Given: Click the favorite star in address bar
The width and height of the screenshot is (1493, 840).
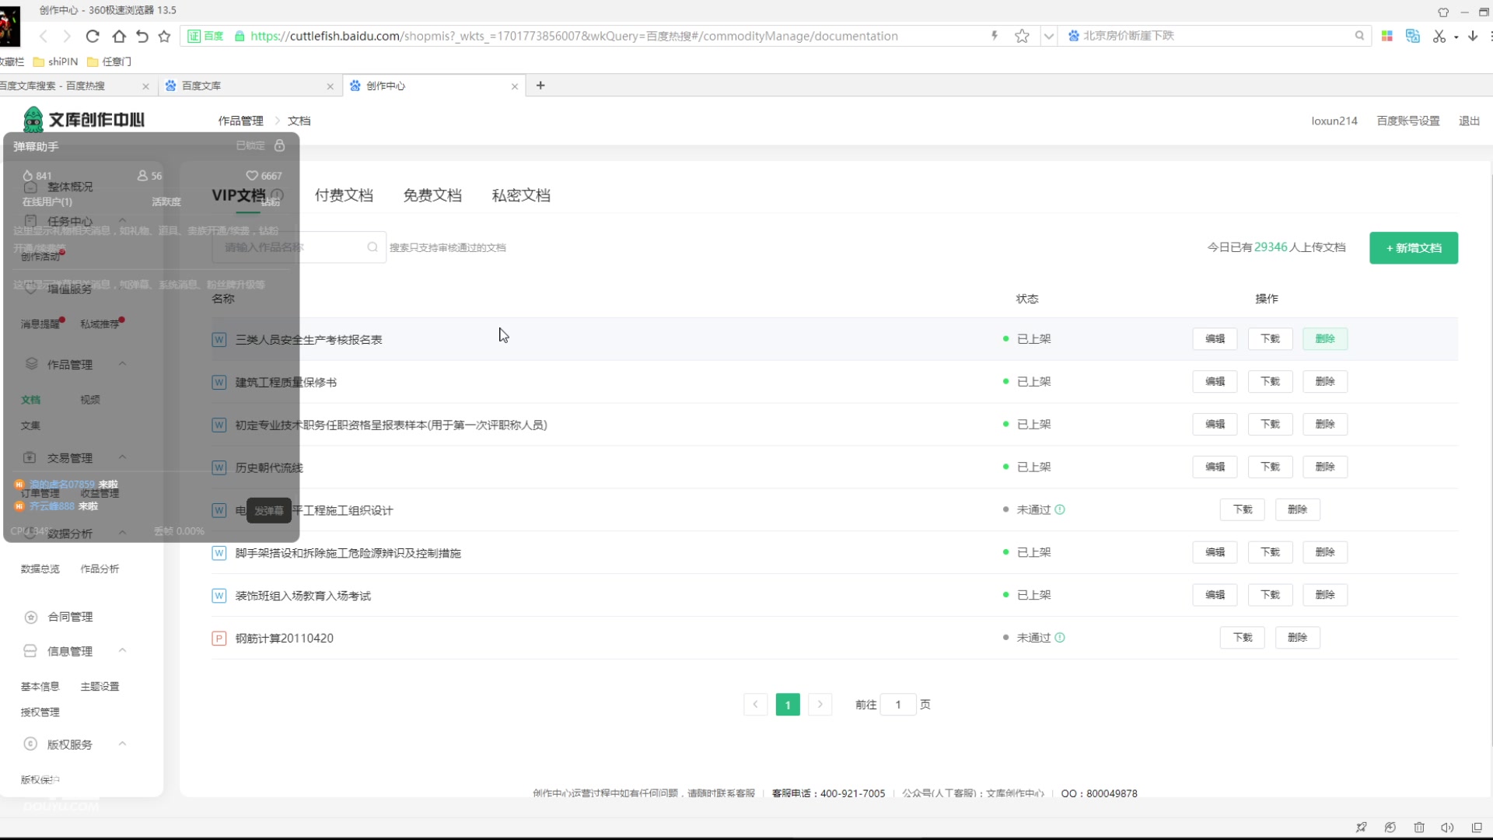Looking at the screenshot, I should [1022, 36].
